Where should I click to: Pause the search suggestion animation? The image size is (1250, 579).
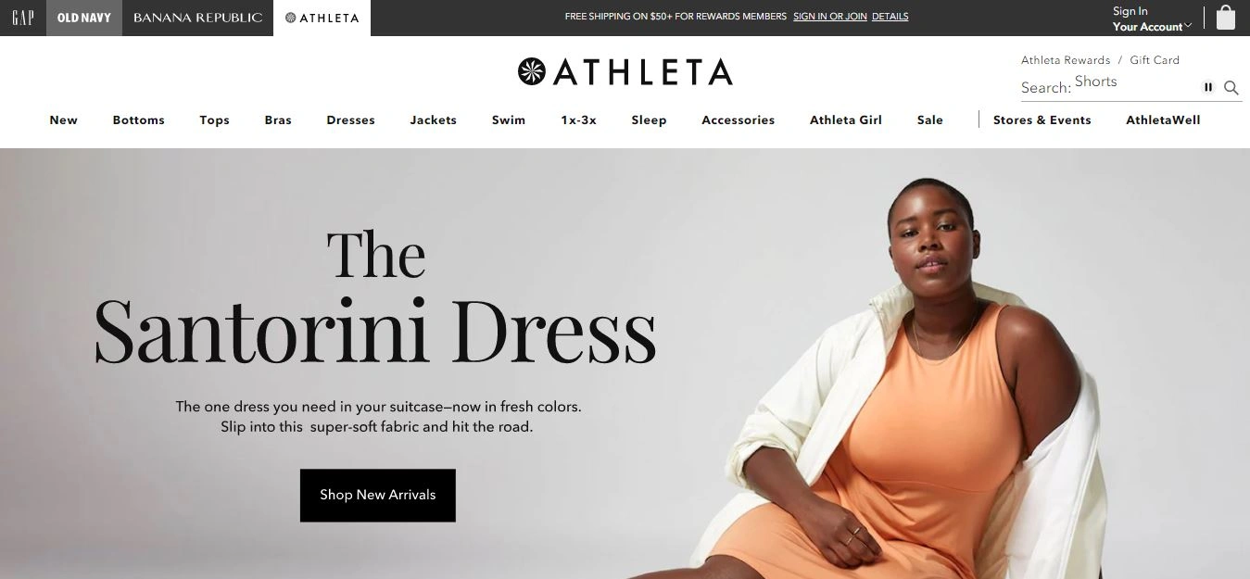pyautogui.click(x=1208, y=87)
